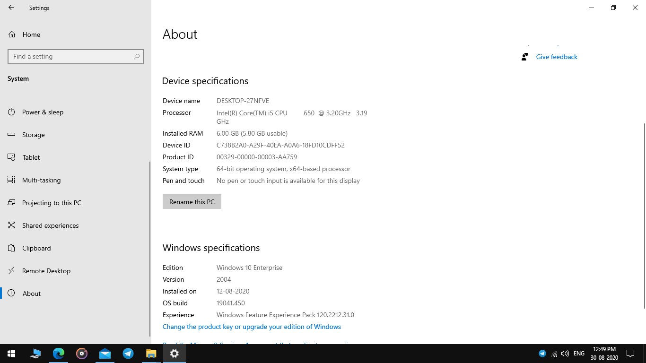
Task: Click the ENG language indicator
Action: click(x=579, y=354)
